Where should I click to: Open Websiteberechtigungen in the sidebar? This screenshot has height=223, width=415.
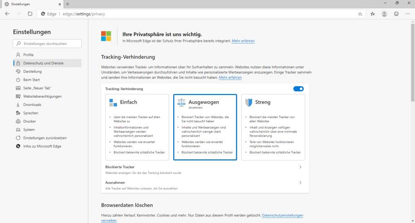coord(42,96)
